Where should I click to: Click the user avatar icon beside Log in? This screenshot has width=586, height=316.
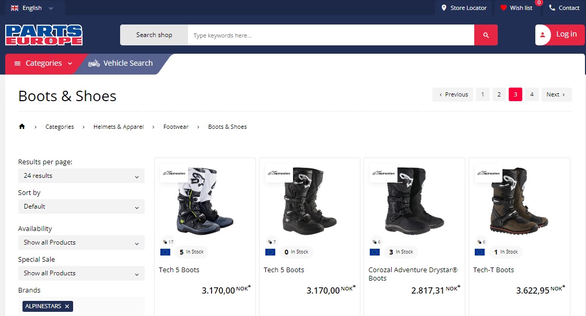click(543, 35)
